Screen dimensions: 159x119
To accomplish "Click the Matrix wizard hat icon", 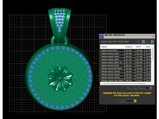I will tap(101, 36).
